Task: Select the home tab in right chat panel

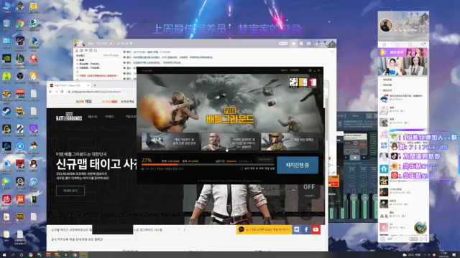Action: pyautogui.click(x=385, y=44)
